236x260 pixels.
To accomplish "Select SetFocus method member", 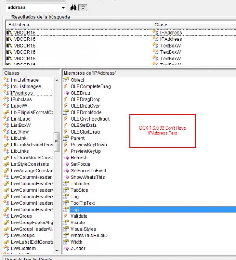I will 80,164.
